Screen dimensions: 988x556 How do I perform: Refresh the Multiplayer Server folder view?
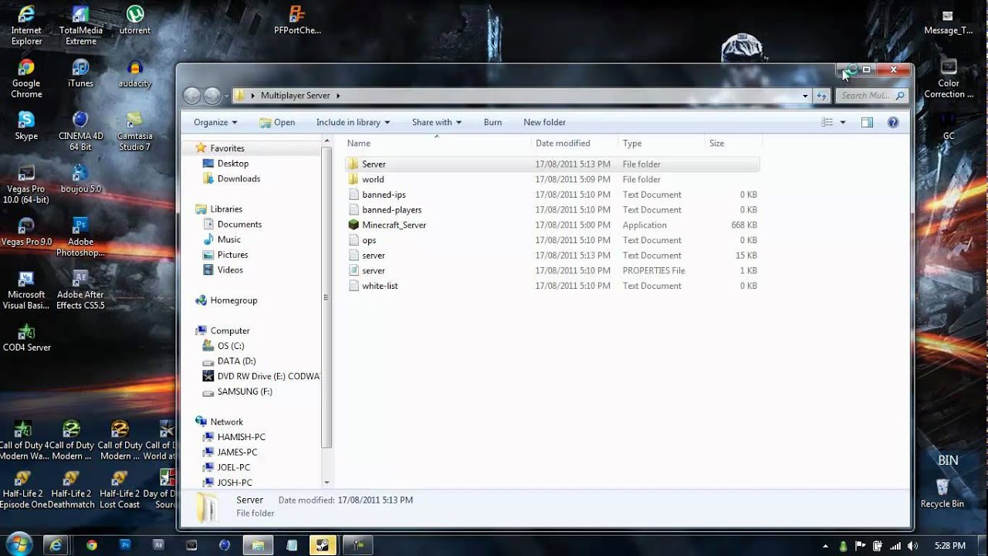click(x=821, y=96)
